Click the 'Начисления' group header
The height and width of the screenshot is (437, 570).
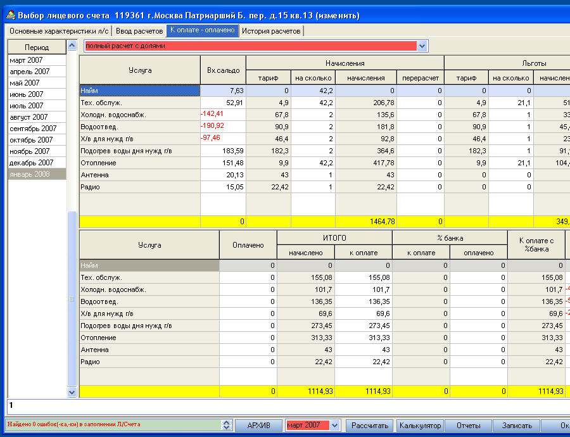345,63
